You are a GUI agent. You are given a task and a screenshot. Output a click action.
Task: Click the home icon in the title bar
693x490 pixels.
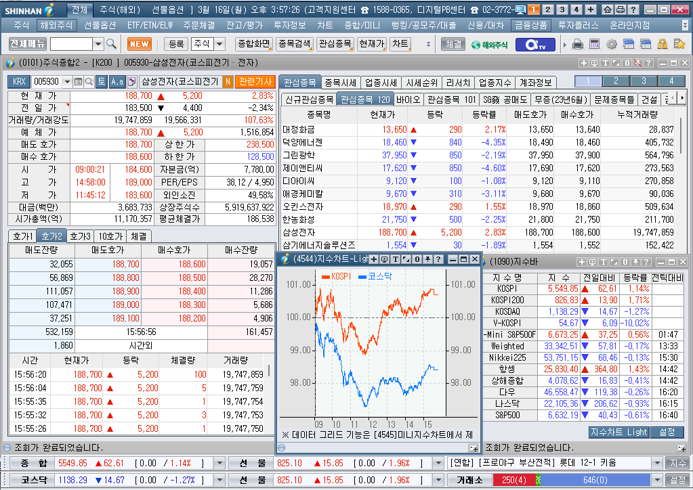pos(608,9)
